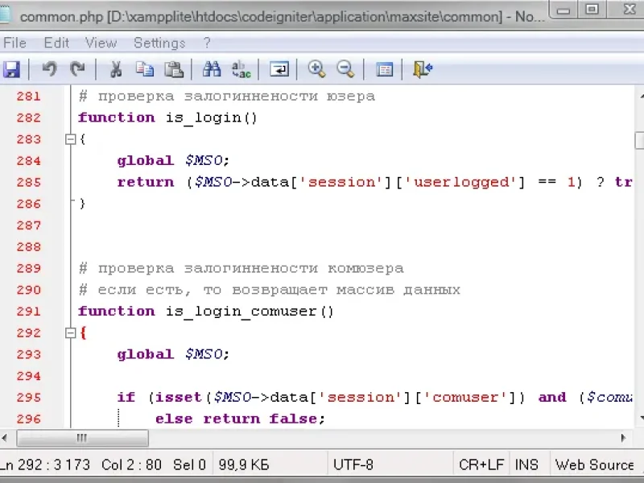Viewport: 644px width, 483px height.
Task: Toggle word wrap from the toolbar
Action: (279, 70)
